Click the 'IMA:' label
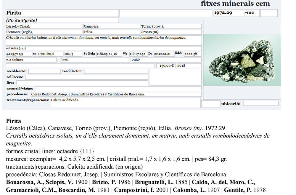The height and width of the screenshot is (195, 296). click(178, 53)
